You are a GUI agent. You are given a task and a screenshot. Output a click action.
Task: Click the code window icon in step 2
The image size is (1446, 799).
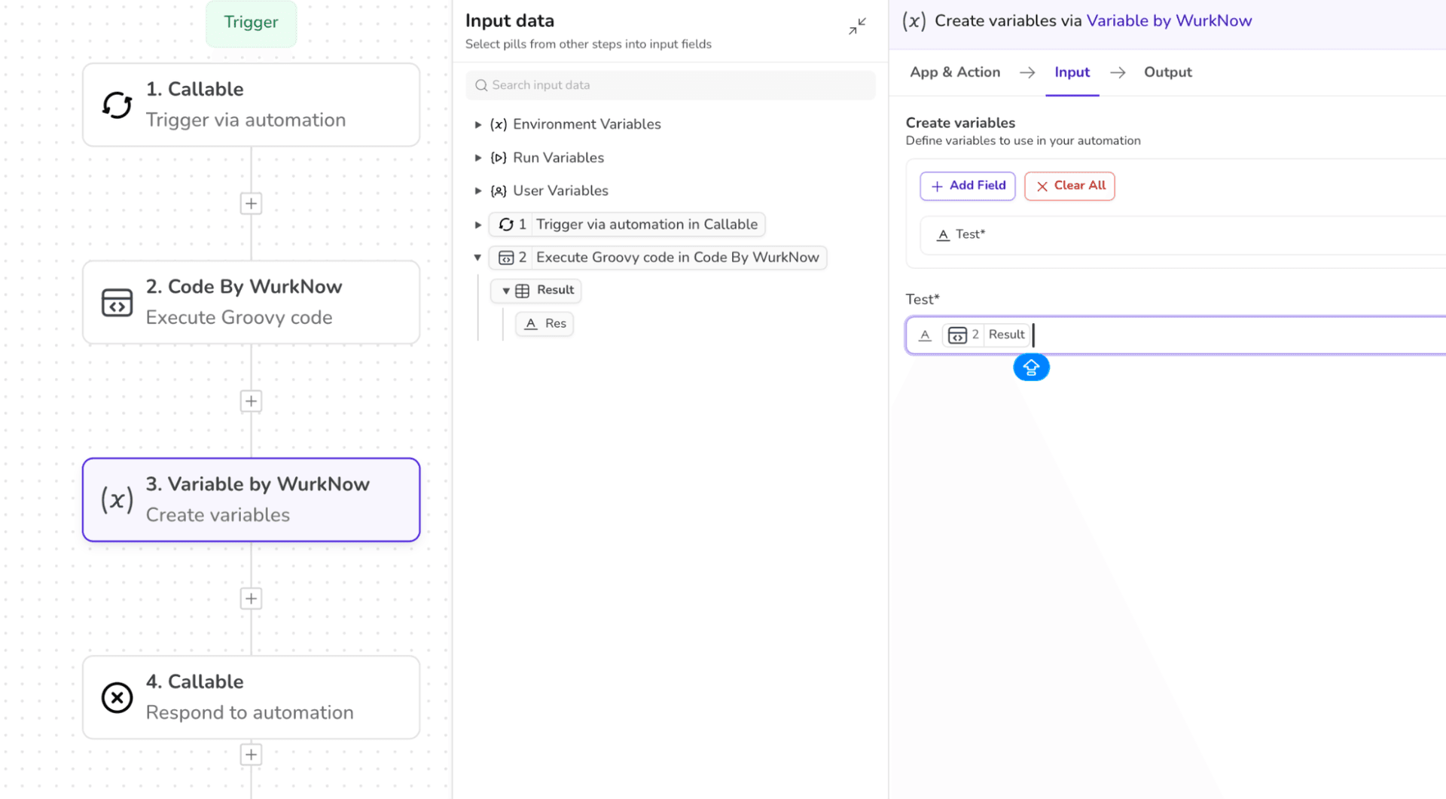point(117,303)
